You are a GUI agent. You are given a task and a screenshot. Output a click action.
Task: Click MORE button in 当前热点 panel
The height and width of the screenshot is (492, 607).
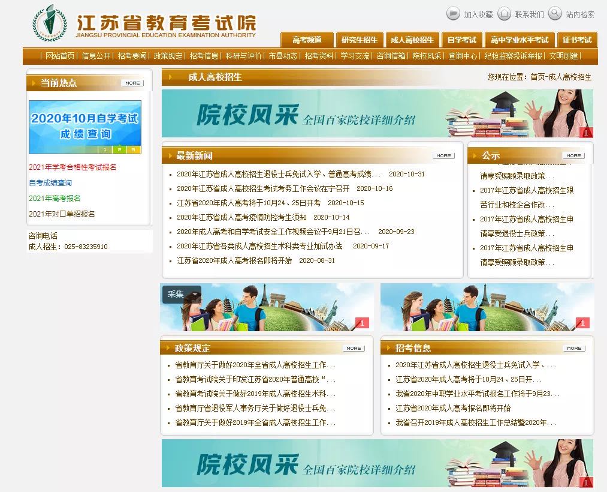(132, 83)
